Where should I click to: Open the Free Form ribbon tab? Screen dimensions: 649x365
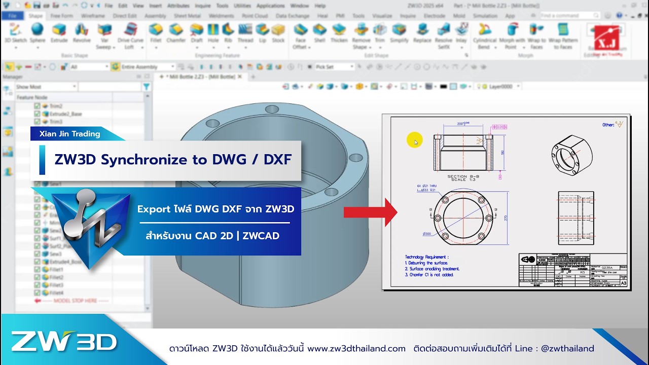click(x=62, y=16)
